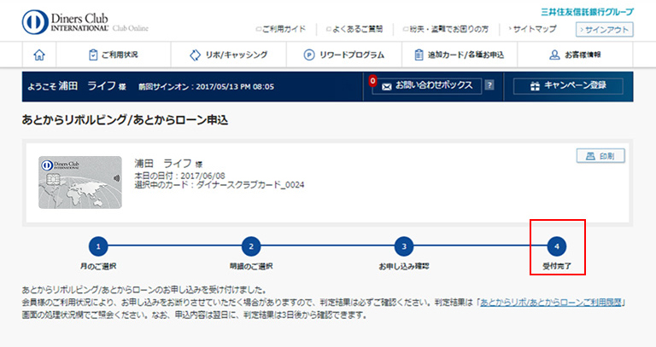This screenshot has width=656, height=347.
Task: Open よくあるご質問 FAQ link
Action: click(x=357, y=29)
